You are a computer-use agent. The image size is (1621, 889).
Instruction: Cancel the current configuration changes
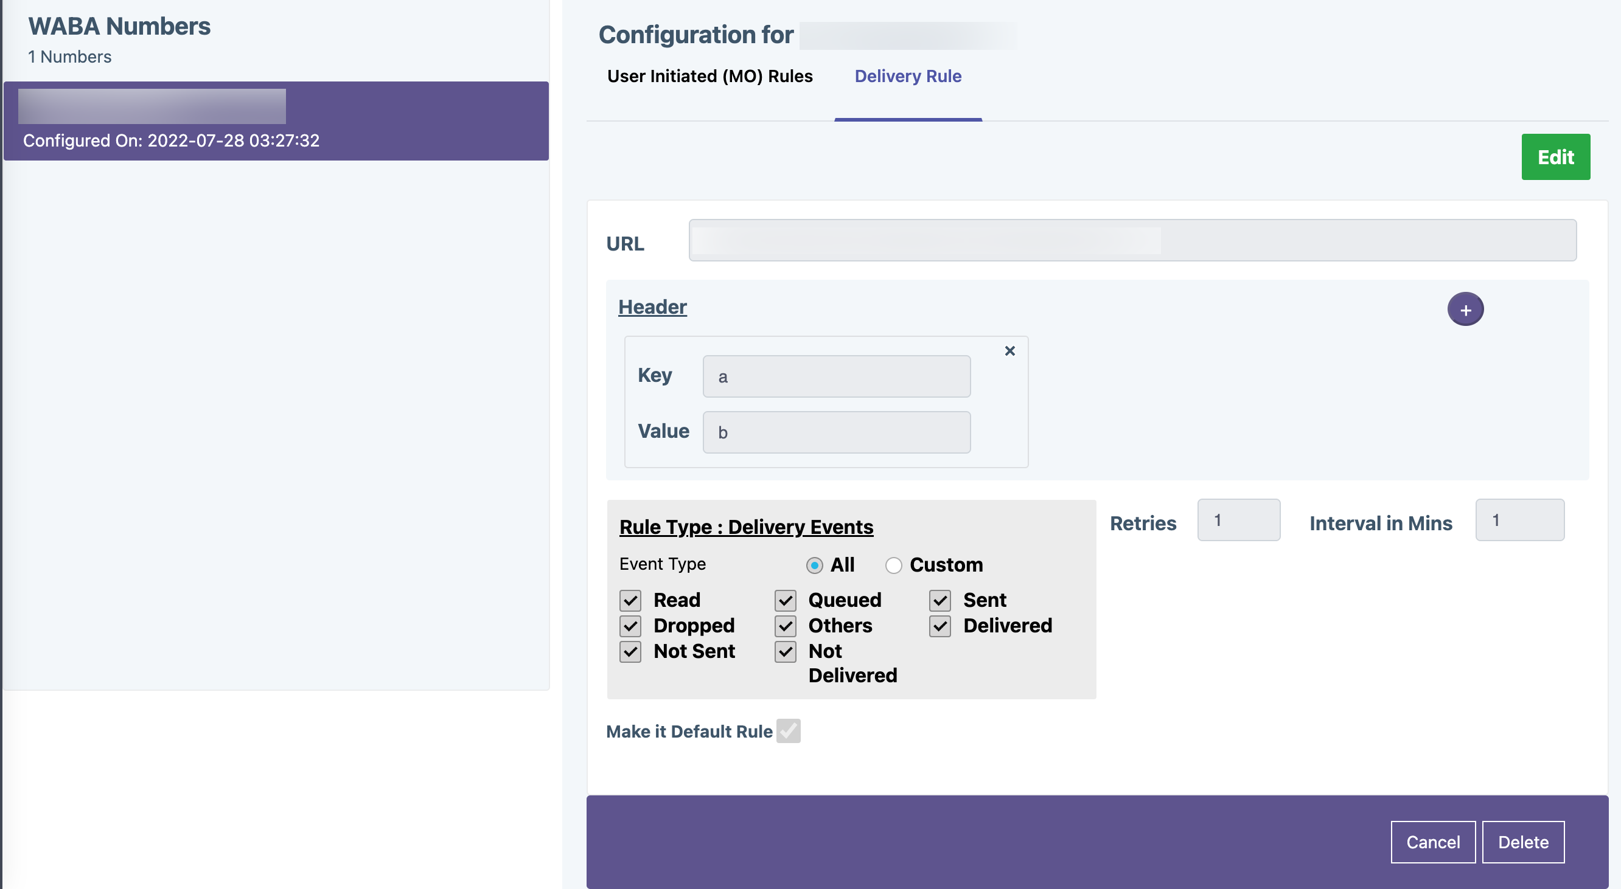[1433, 842]
